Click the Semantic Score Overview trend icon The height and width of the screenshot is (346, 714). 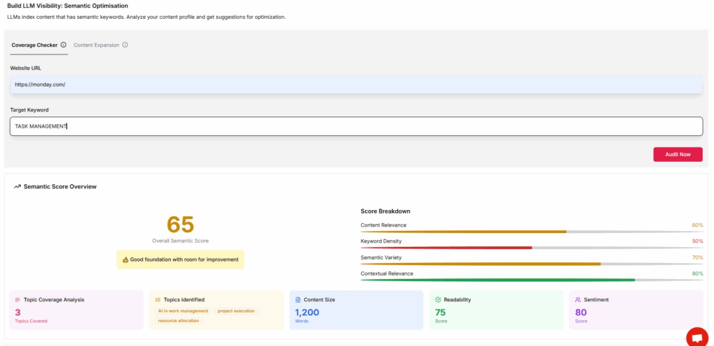[17, 187]
